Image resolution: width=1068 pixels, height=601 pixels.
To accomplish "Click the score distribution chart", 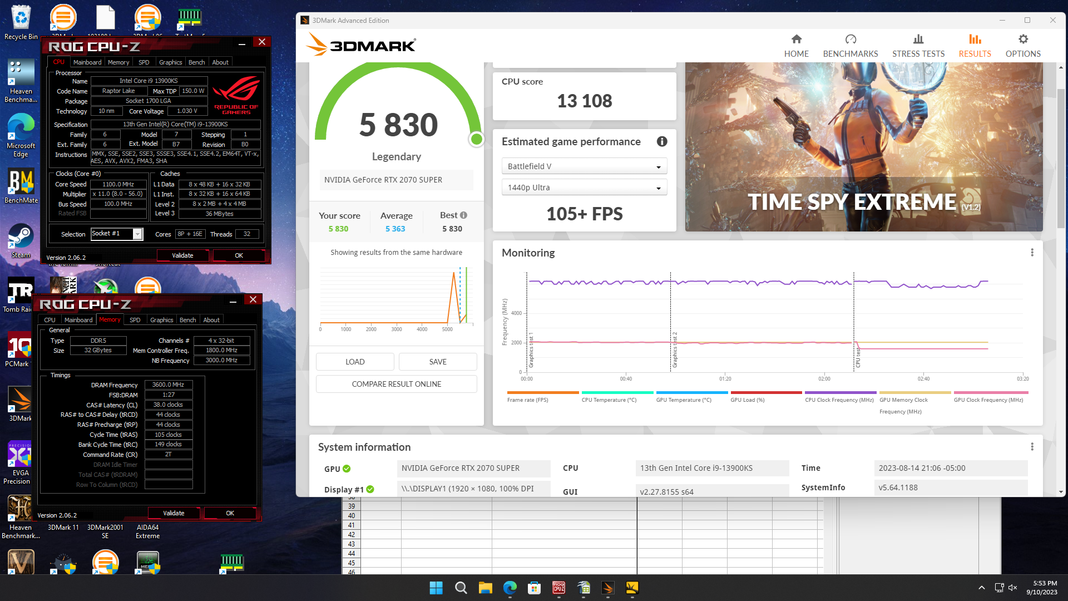I will [x=397, y=298].
